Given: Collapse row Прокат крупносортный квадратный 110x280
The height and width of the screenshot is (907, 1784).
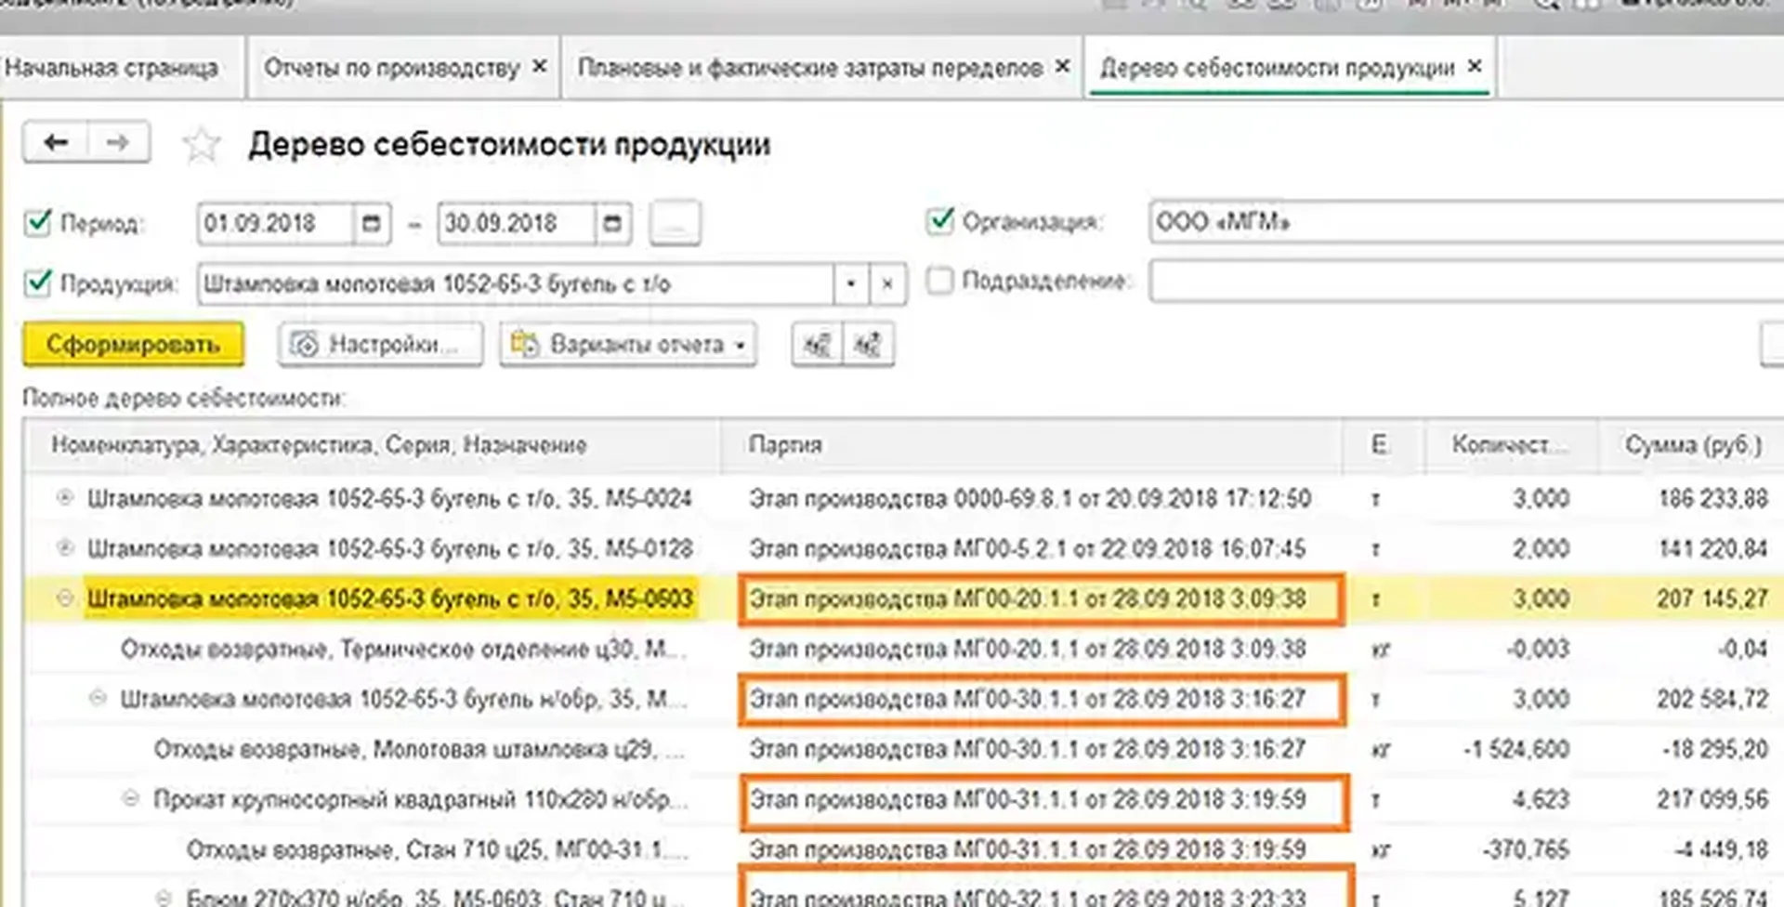Looking at the screenshot, I should point(130,799).
